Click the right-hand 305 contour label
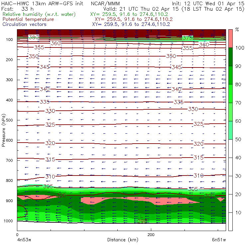Viewport: 246px width, 246px height. coord(193,189)
